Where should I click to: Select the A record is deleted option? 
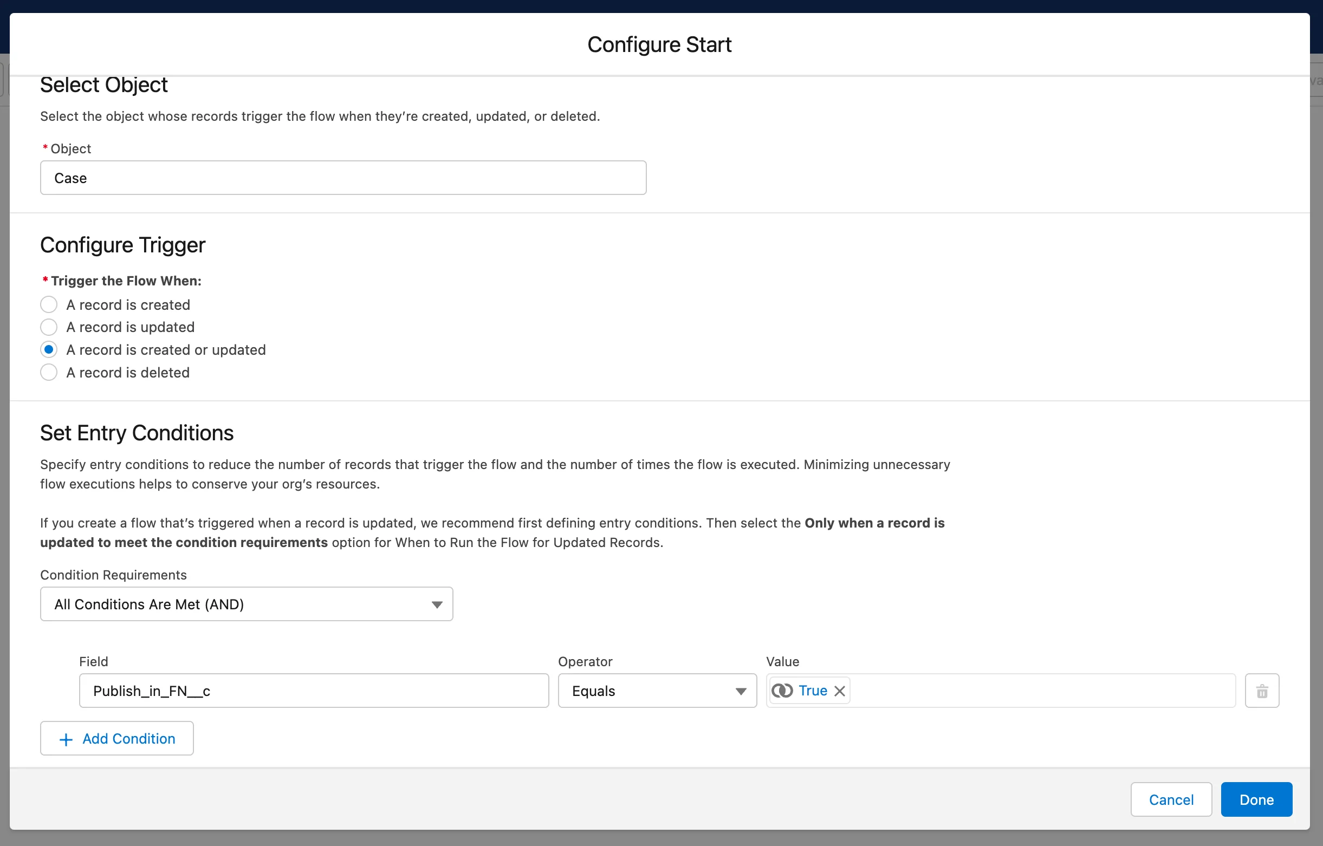pos(48,372)
